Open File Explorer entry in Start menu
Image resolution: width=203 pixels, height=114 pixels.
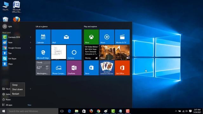[6, 89]
